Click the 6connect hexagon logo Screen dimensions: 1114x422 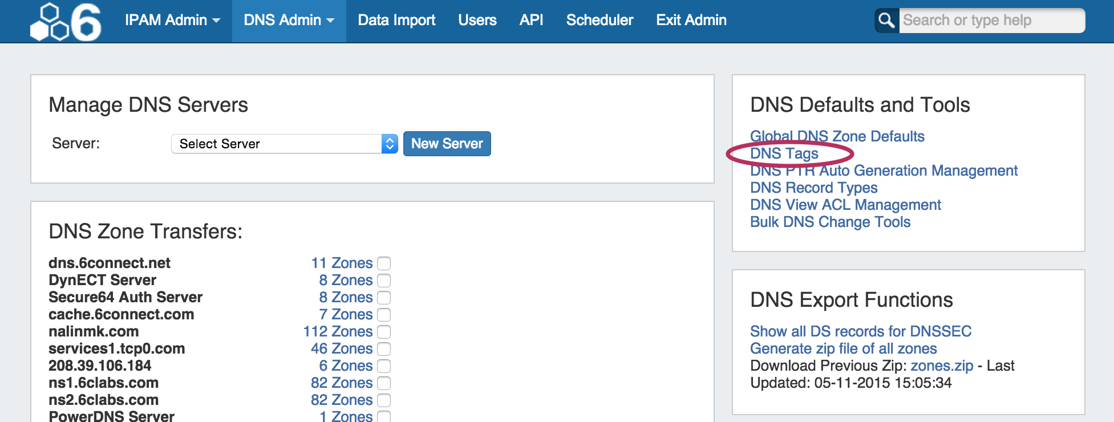[66, 22]
